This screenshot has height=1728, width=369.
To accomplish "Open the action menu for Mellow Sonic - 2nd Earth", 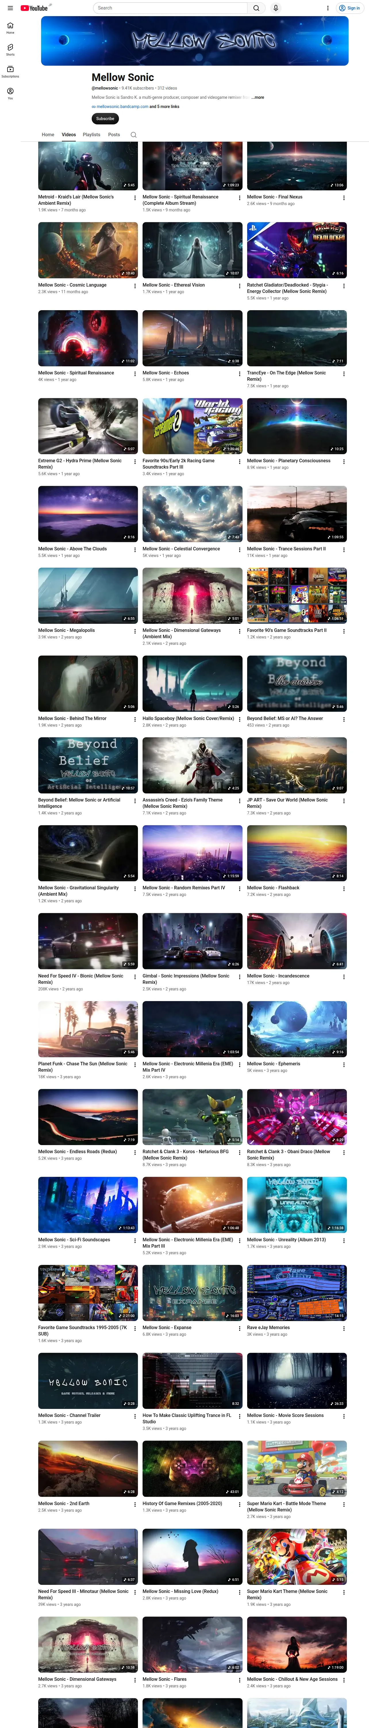I will tap(134, 1505).
